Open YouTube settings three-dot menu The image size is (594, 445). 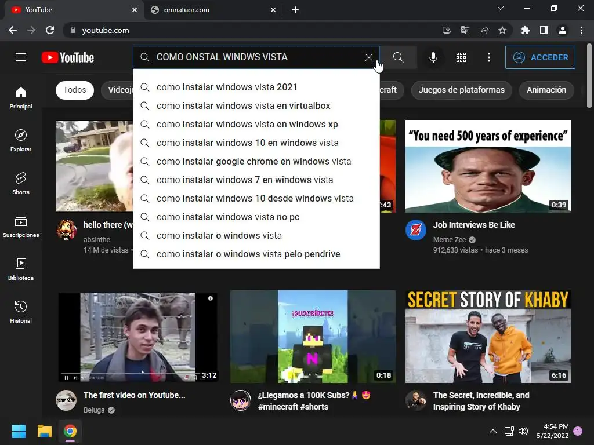489,57
